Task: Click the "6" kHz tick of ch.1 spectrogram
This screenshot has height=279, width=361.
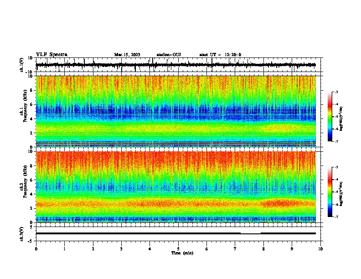Action: point(32,104)
